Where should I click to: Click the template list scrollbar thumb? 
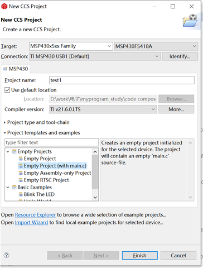click(95, 172)
